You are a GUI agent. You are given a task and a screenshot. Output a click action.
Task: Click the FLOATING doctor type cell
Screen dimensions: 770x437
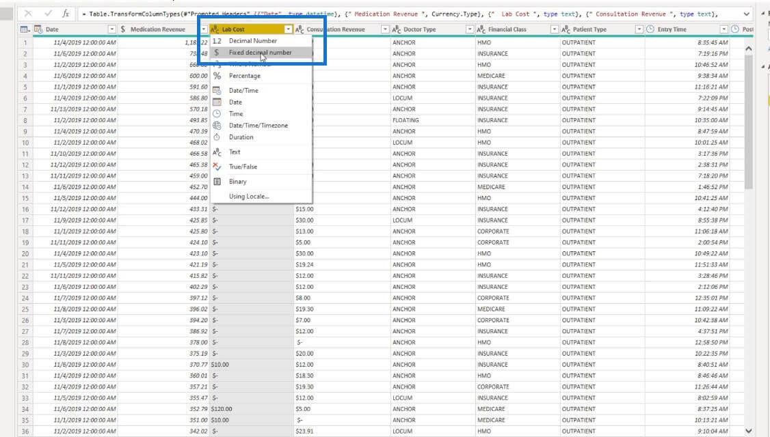coord(433,120)
